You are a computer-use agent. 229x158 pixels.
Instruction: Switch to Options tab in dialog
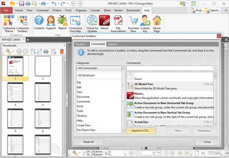[112, 44]
